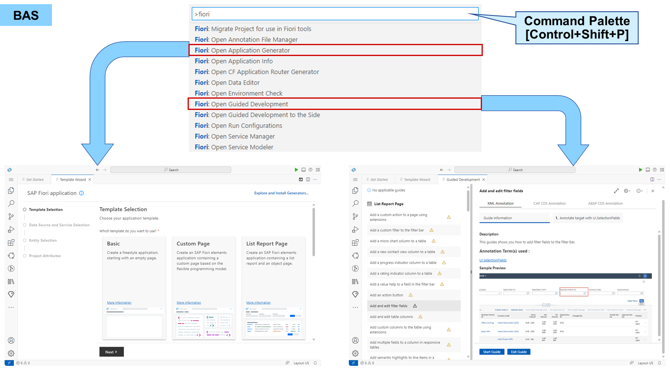
Task: Select Add a custom filter to the filter bar
Action: pyautogui.click(x=415, y=230)
